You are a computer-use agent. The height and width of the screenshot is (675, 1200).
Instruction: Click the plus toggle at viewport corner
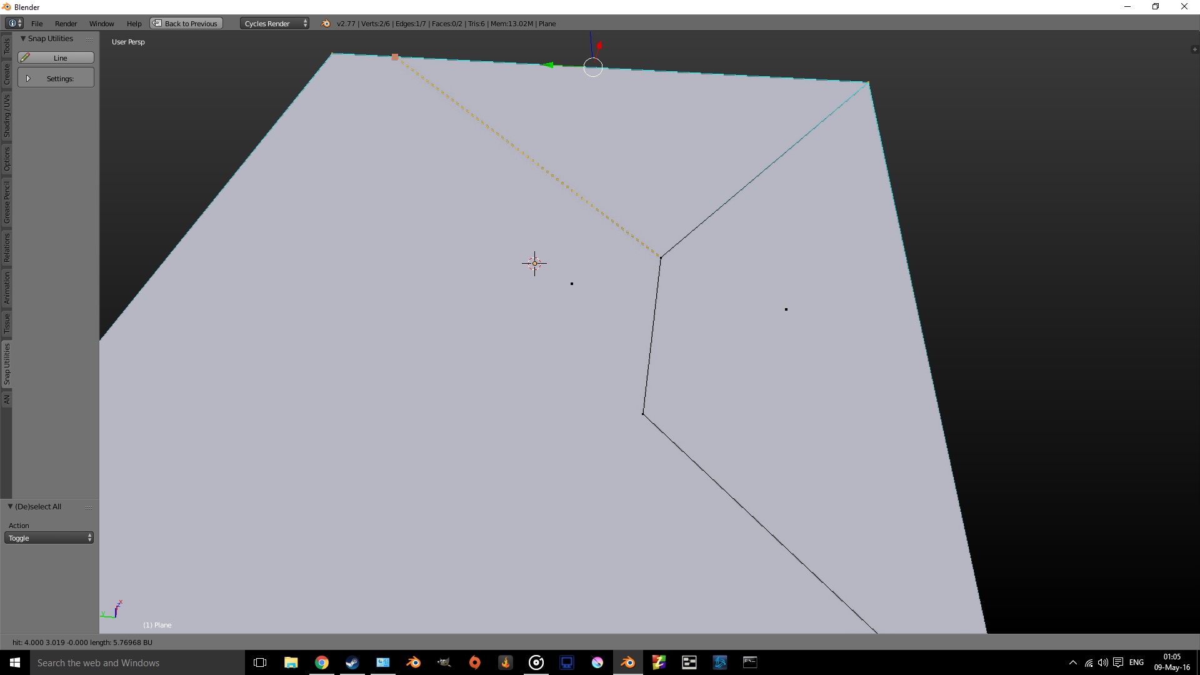(1194, 49)
